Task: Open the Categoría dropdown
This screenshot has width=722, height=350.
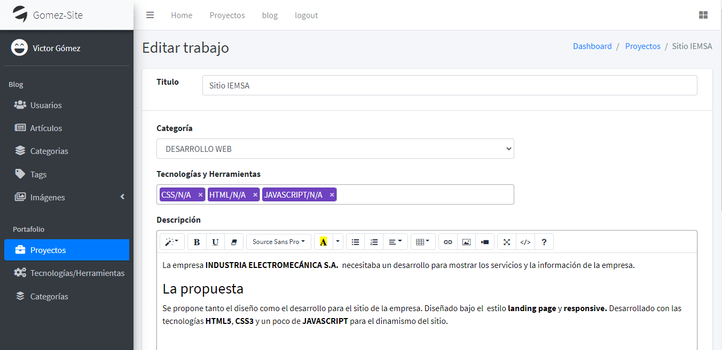Action: (x=335, y=149)
